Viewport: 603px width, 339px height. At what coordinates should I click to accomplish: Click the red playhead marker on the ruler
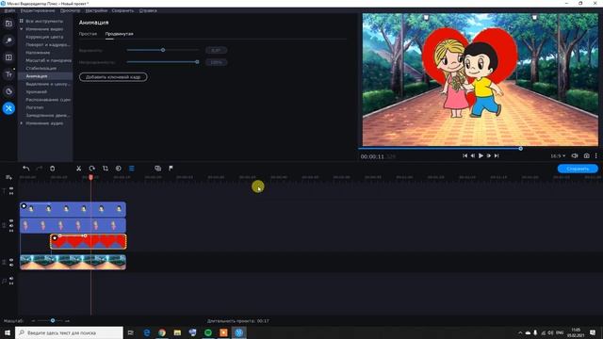click(x=91, y=177)
